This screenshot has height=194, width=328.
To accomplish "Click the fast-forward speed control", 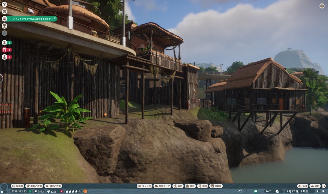I will (x=318, y=191).
